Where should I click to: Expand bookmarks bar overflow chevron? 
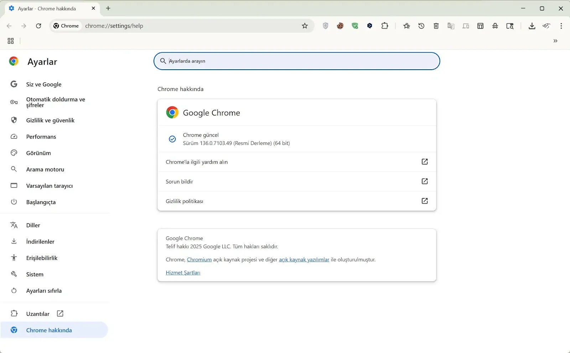coord(555,41)
